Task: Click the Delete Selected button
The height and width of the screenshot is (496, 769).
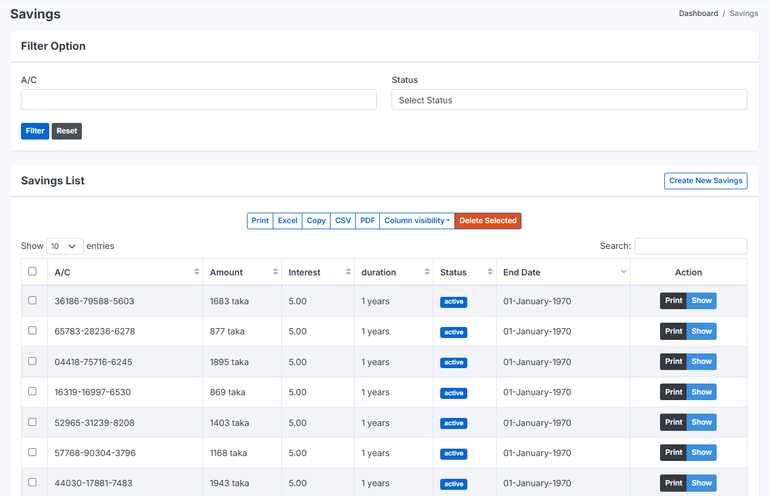Action: [488, 221]
